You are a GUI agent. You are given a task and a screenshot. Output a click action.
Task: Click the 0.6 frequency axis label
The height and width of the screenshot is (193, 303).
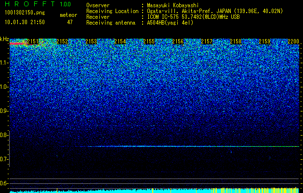click(x=4, y=183)
